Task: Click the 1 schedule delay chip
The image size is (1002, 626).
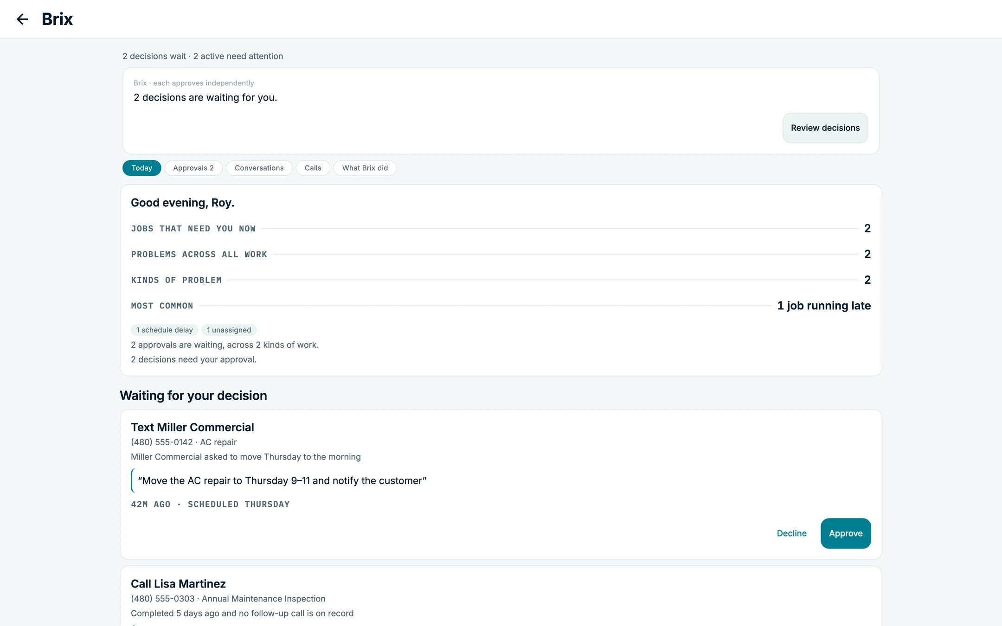Action: (x=165, y=330)
